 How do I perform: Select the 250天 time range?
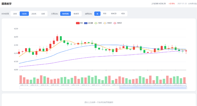point(34,14)
